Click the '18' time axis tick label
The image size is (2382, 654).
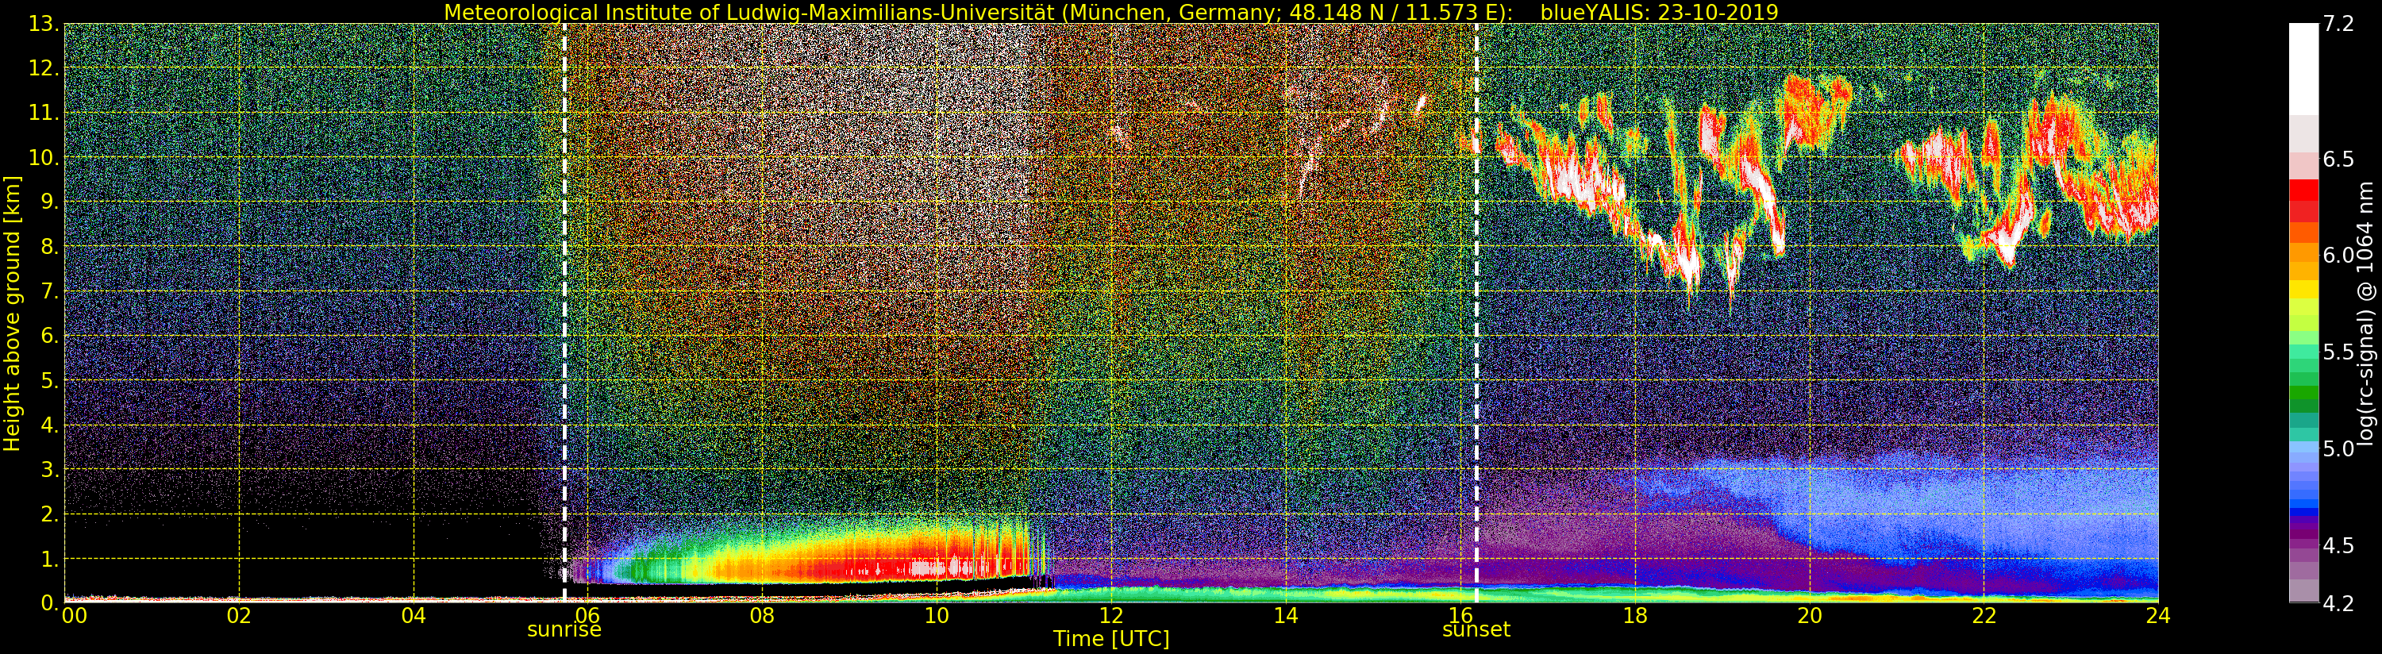pyautogui.click(x=1635, y=615)
